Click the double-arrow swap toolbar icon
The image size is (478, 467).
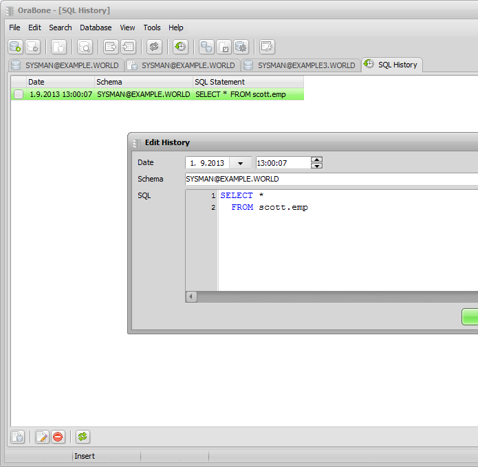(x=154, y=47)
